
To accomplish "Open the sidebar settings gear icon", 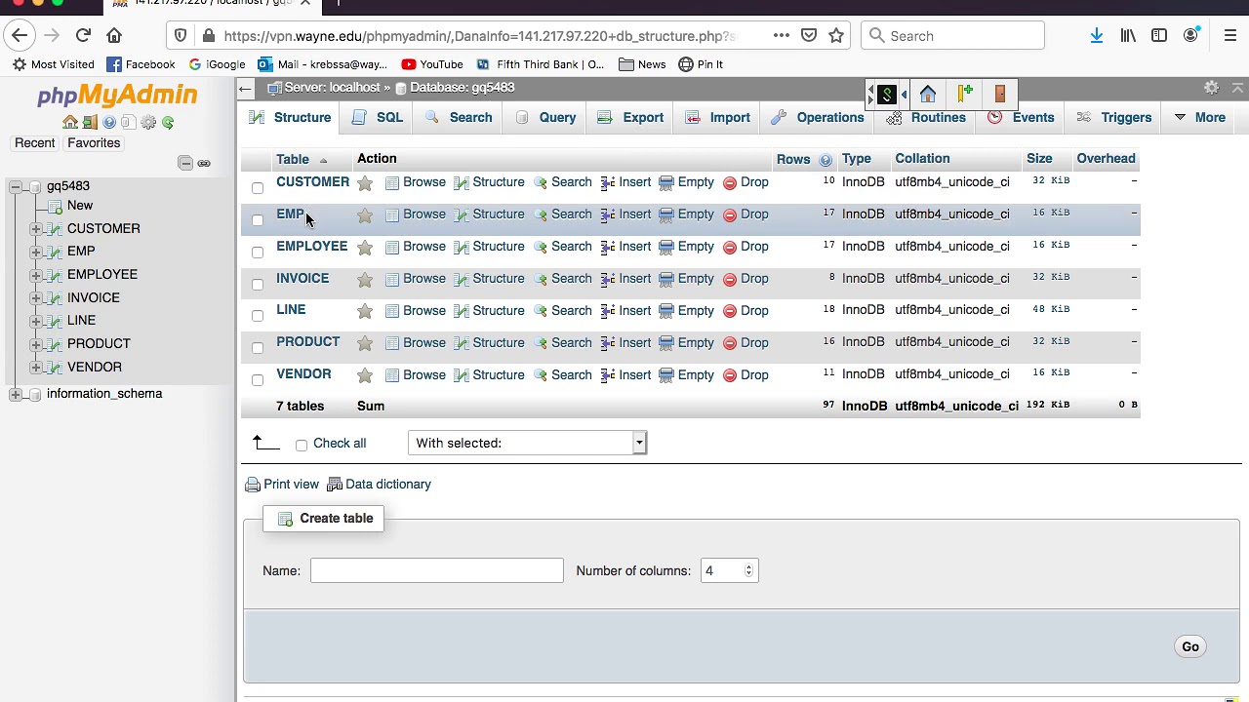I will tap(148, 123).
